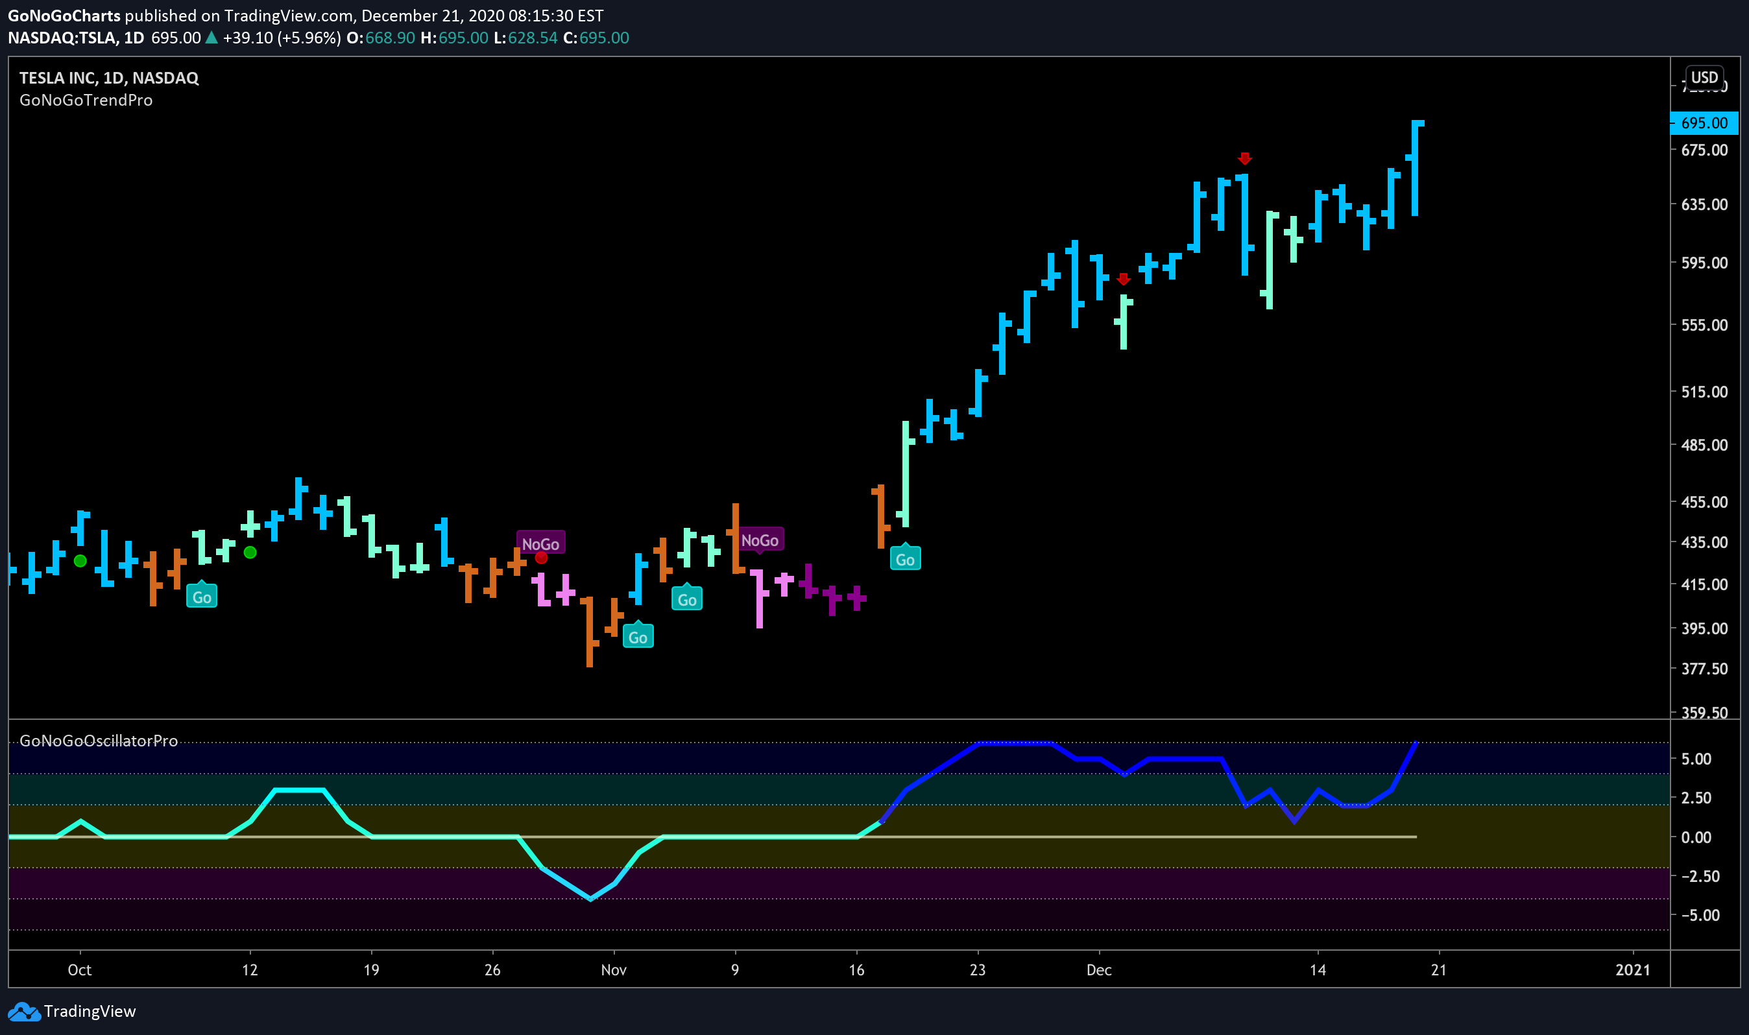This screenshot has height=1035, width=1749.
Task: Click the latest blue price bar at 695
Action: coord(1415,167)
